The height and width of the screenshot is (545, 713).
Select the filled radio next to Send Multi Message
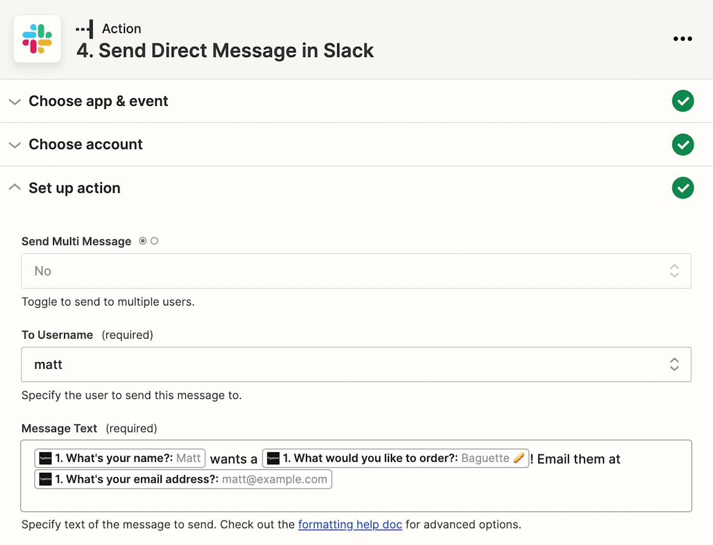[143, 241]
